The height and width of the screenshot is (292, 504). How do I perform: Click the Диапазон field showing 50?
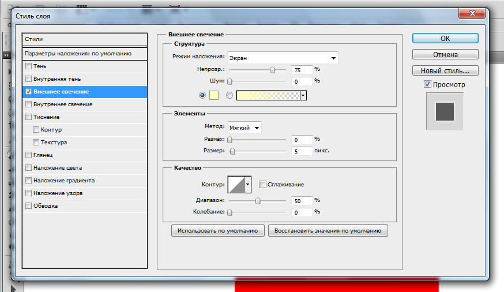click(302, 201)
